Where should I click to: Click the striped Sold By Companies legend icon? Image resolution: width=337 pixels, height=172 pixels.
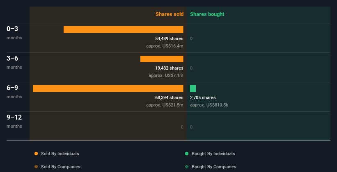tap(36, 167)
